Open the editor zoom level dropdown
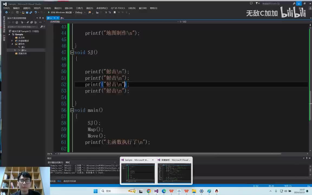312x195 pixels. (56, 154)
